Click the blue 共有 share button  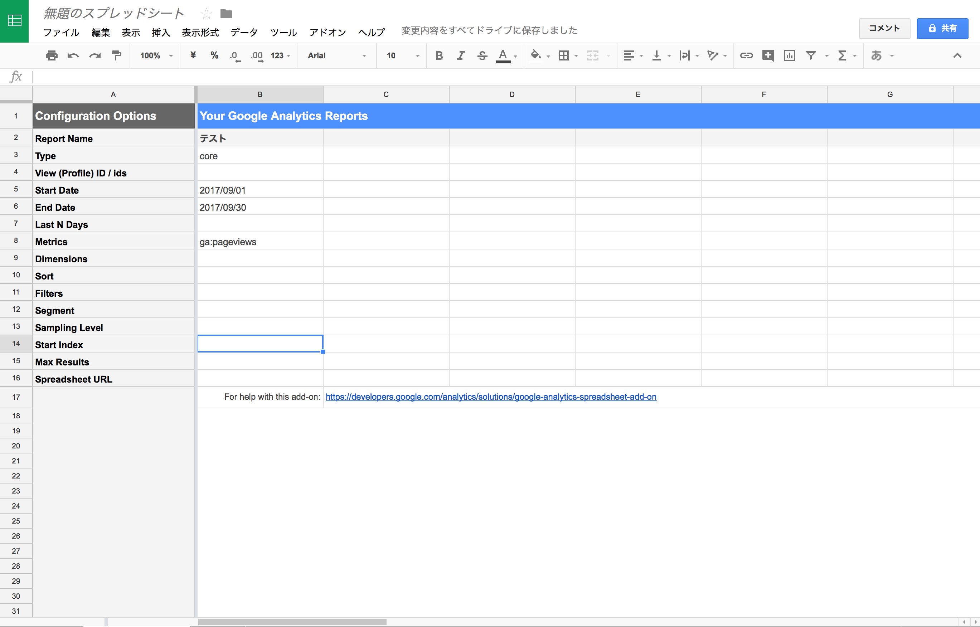(942, 29)
